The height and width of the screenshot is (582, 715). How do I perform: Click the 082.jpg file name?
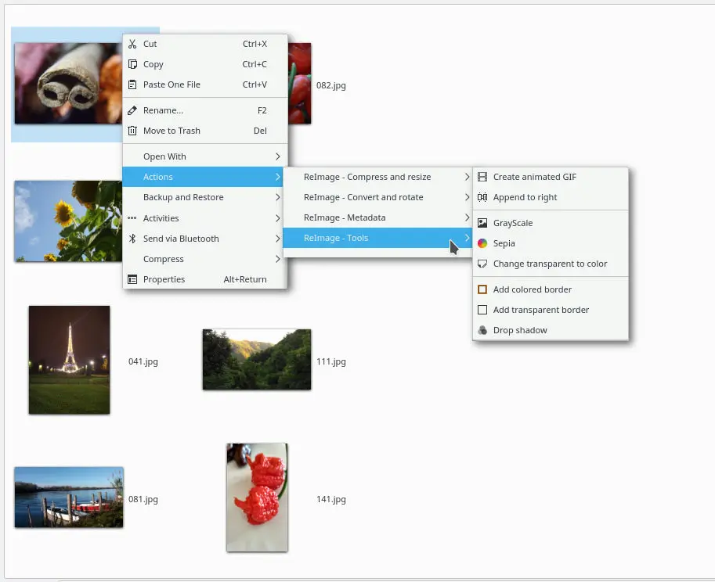coord(331,85)
